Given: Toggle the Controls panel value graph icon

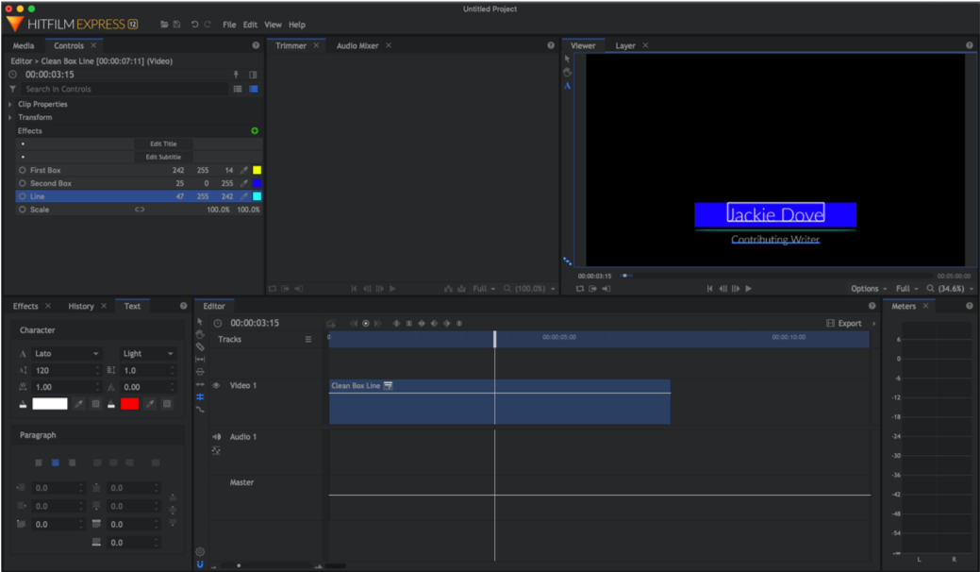Looking at the screenshot, I should [253, 75].
